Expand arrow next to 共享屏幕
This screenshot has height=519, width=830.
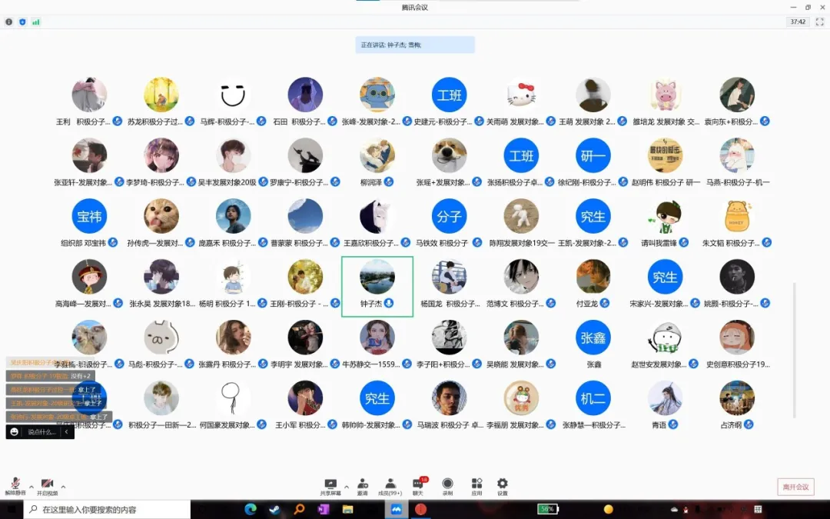click(347, 487)
